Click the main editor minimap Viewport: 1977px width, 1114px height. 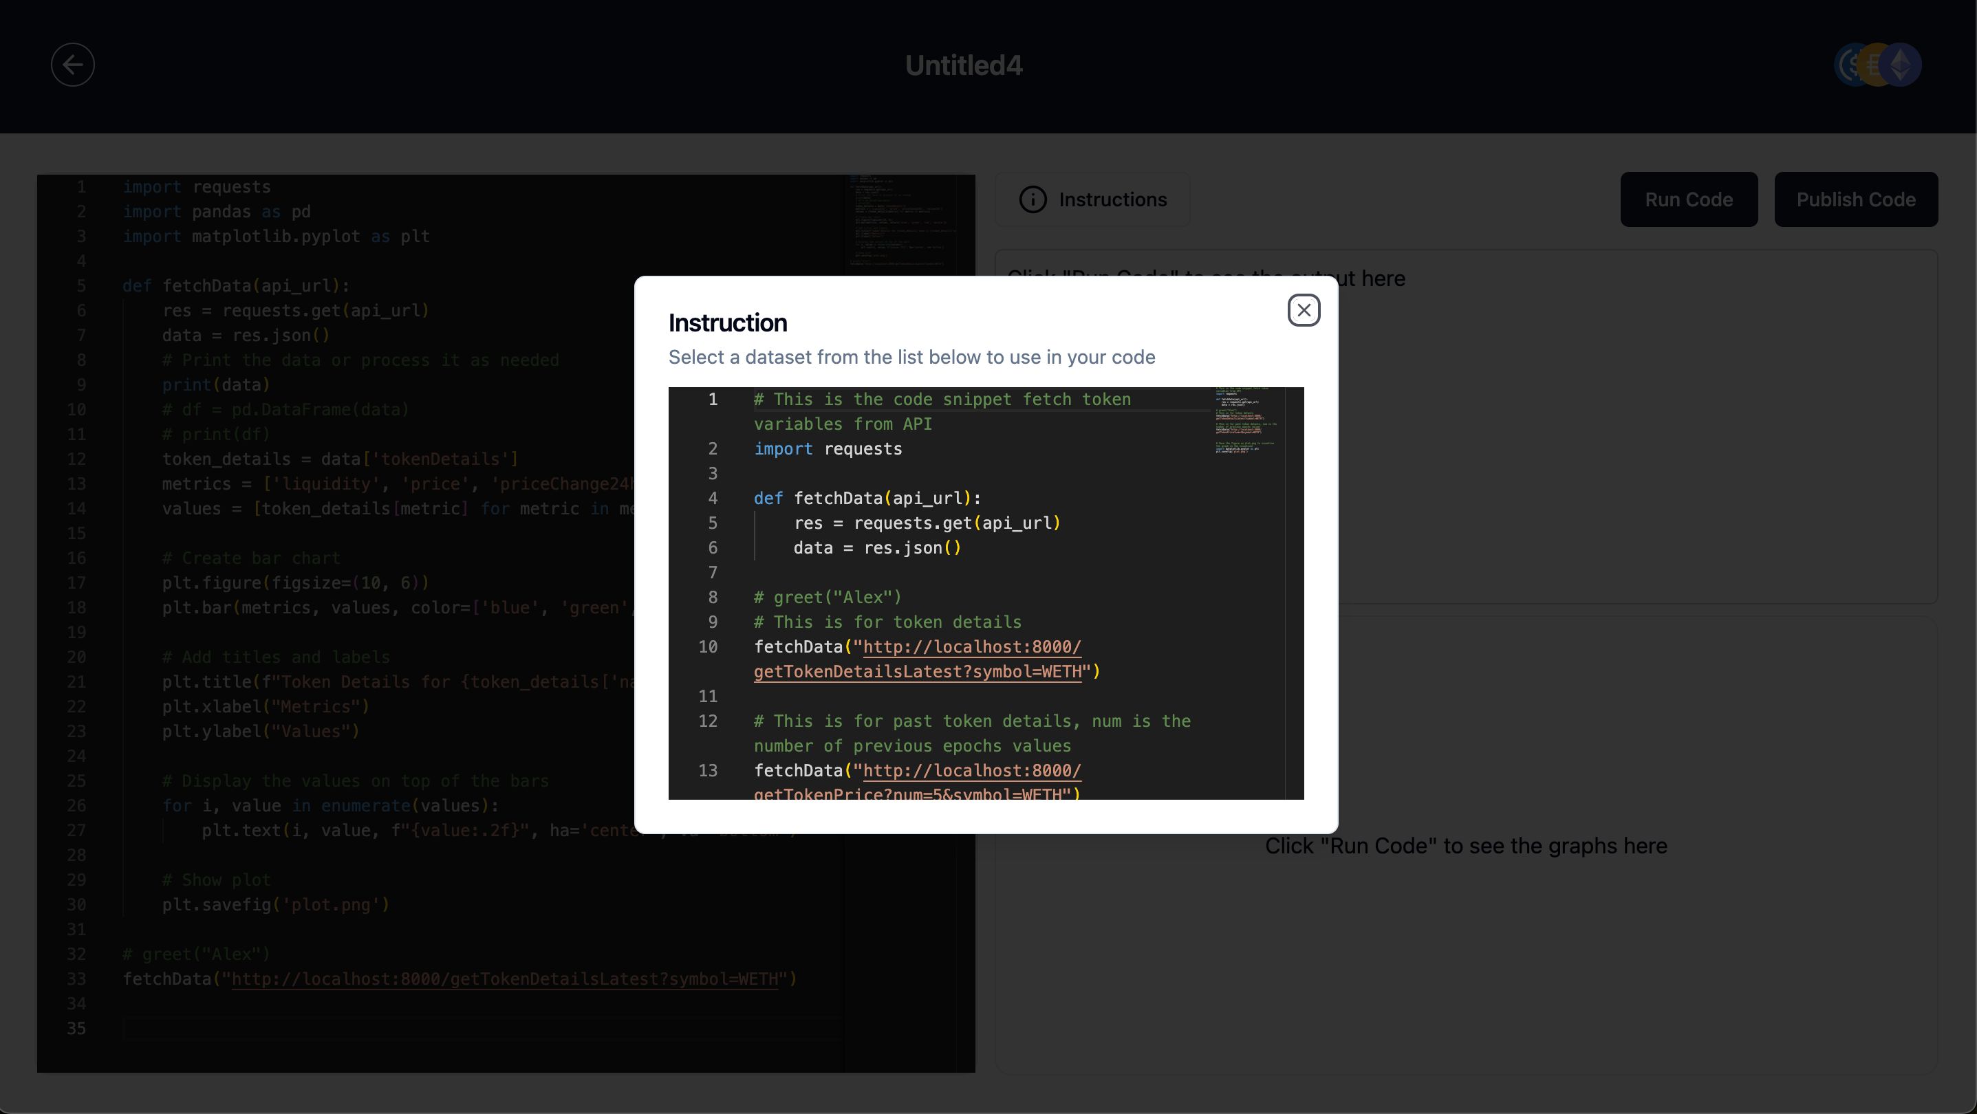point(903,220)
